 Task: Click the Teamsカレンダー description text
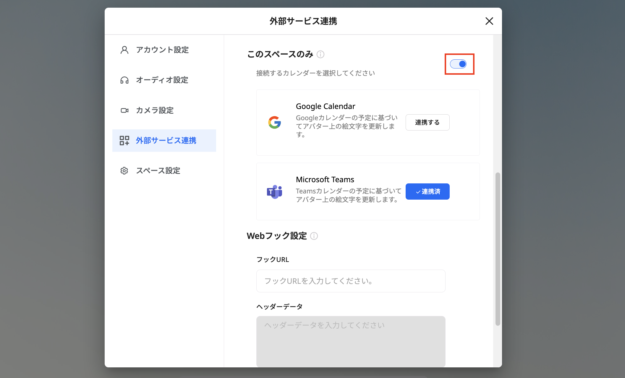tap(349, 195)
